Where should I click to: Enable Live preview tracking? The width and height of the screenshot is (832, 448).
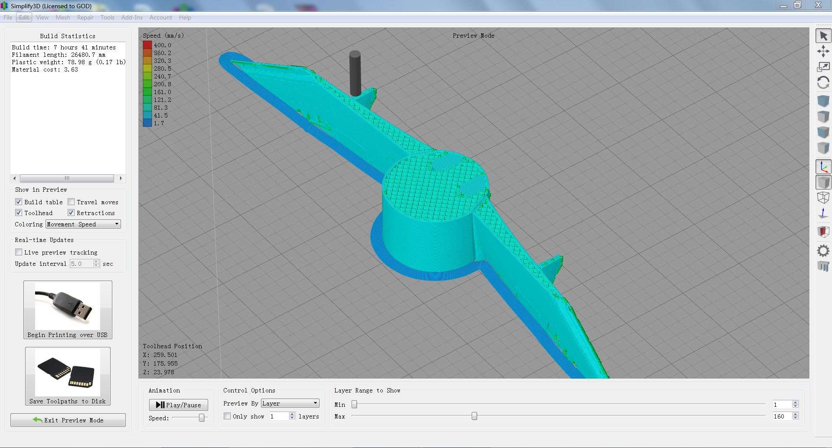[x=19, y=252]
